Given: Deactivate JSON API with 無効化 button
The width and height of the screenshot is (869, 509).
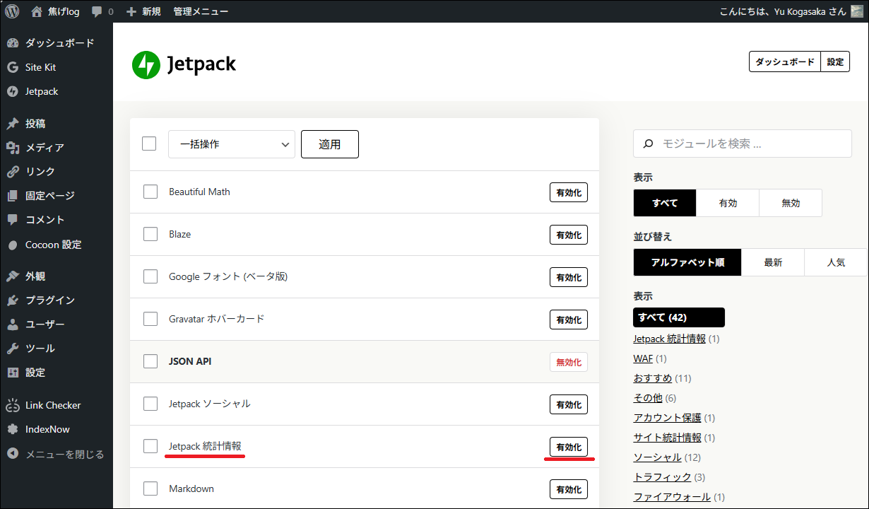Looking at the screenshot, I should (x=569, y=362).
